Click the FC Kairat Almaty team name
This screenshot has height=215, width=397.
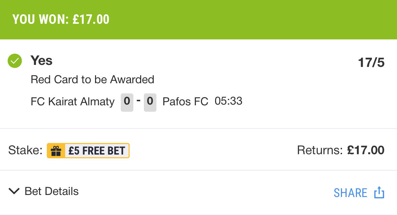[73, 102]
